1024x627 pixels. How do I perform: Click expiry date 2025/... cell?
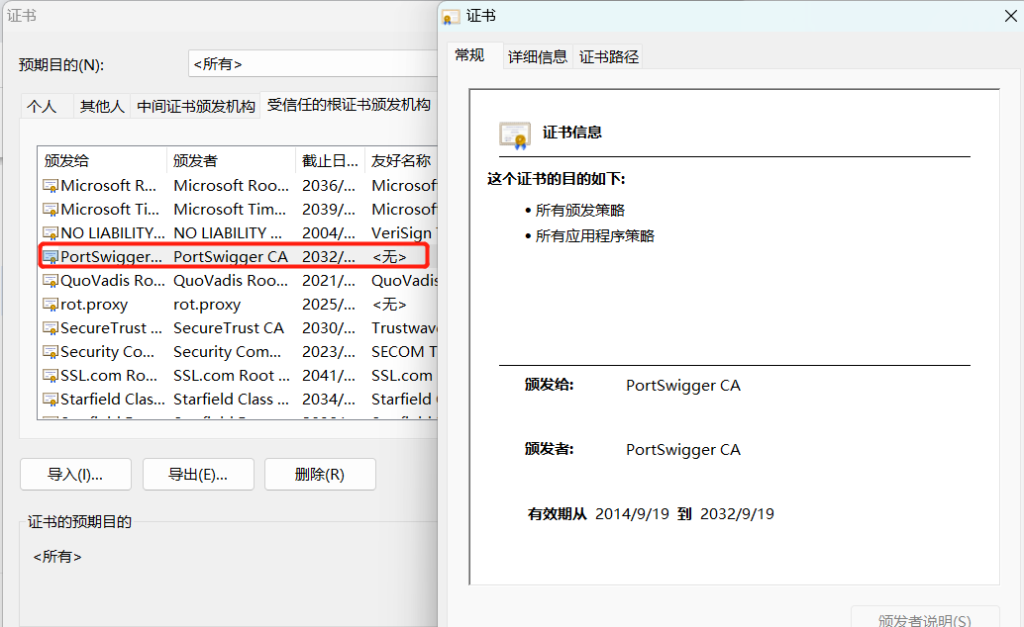pos(329,305)
